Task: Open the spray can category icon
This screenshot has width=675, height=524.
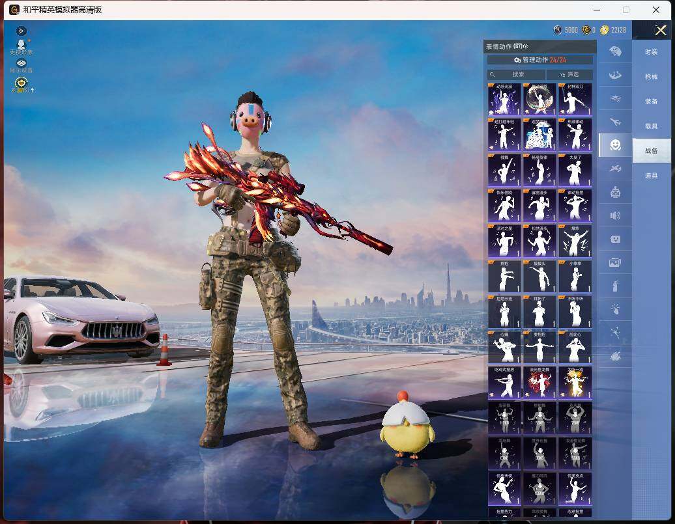Action: coord(615,286)
